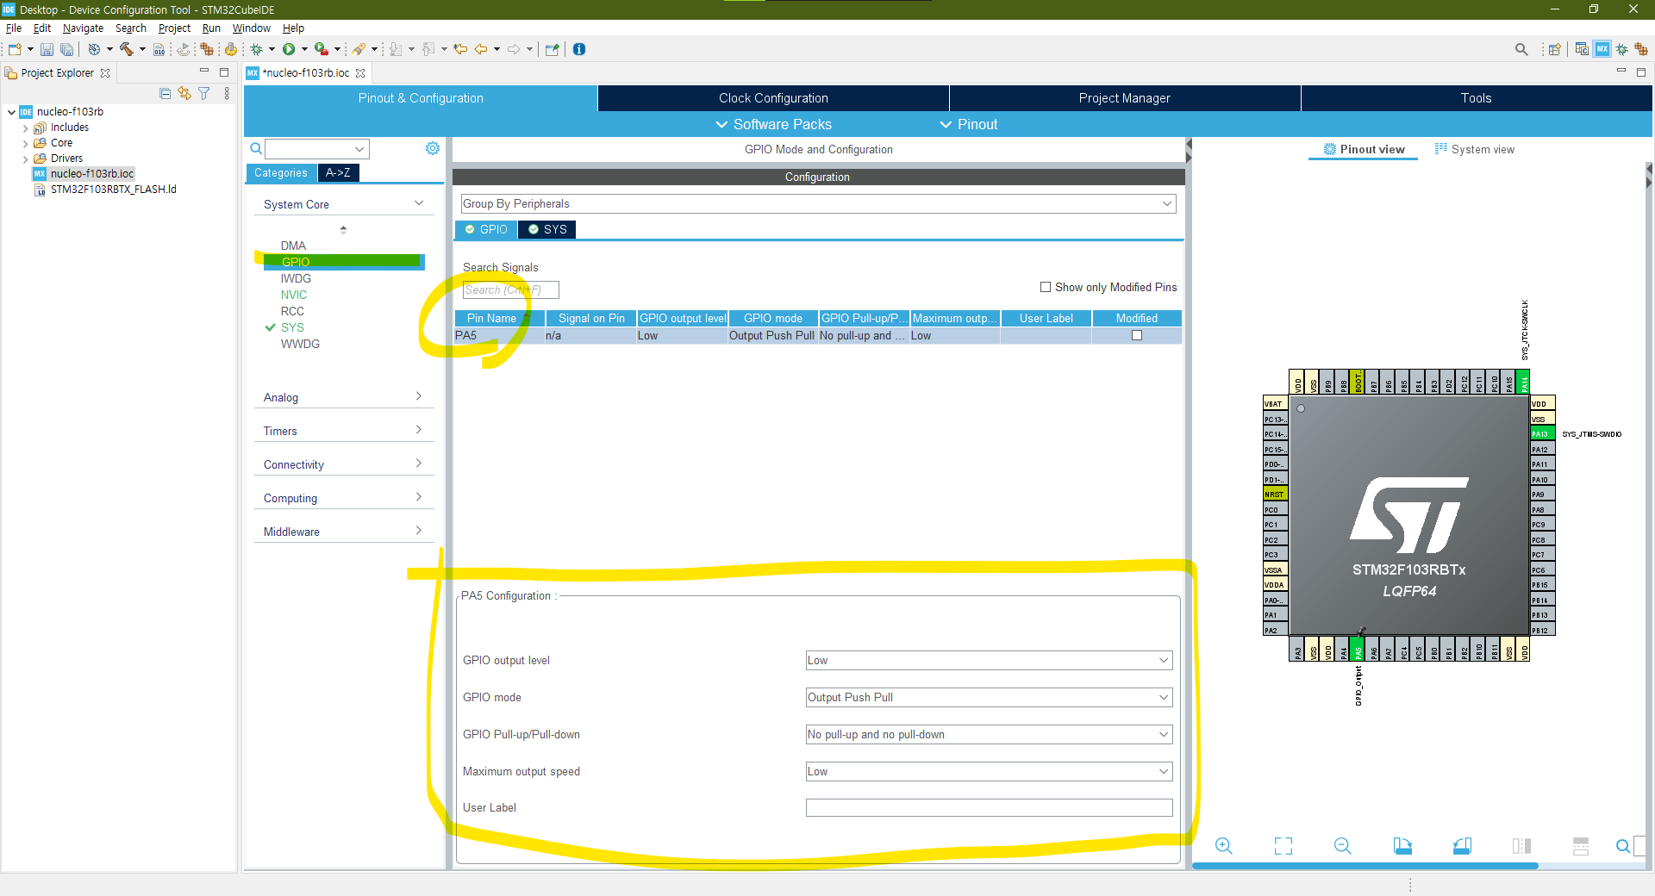Open the GPIO mode Output Push Pull dropdown
The width and height of the screenshot is (1655, 896).
(989, 697)
